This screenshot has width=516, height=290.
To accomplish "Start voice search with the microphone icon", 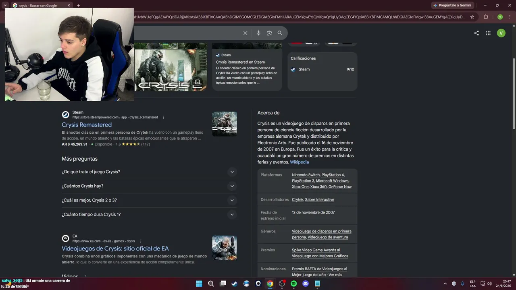I will (x=258, y=33).
